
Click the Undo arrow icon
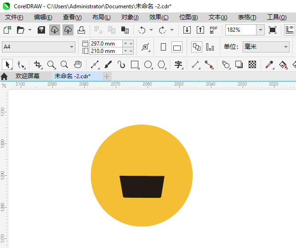pyautogui.click(x=142, y=30)
